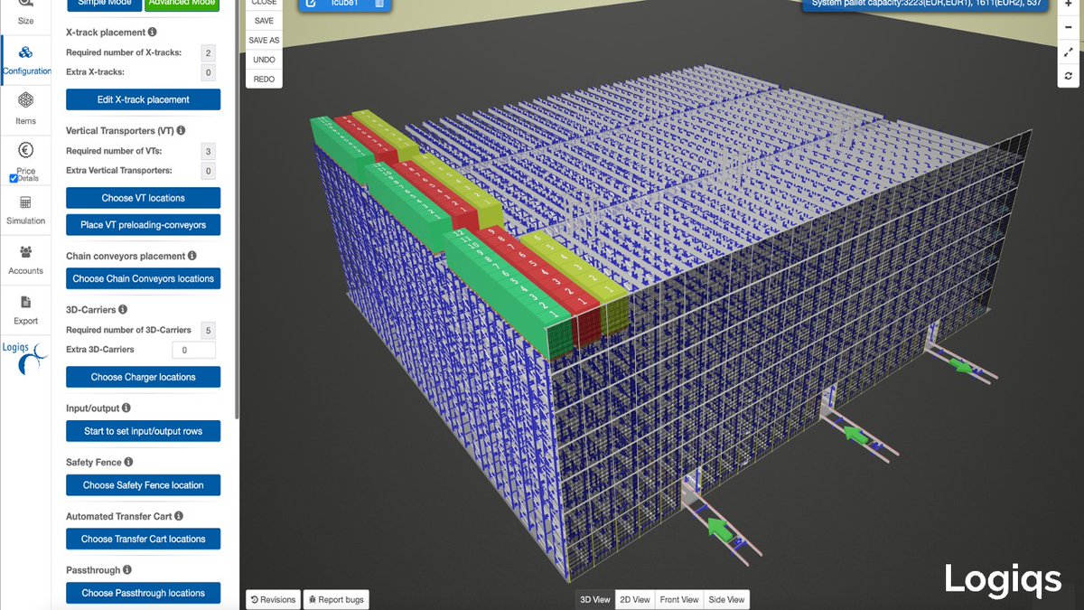The image size is (1084, 610).
Task: Switch to the Side View tab
Action: pos(727,599)
